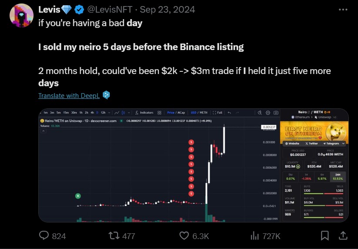Like the tweet via the heart icon

point(184,236)
